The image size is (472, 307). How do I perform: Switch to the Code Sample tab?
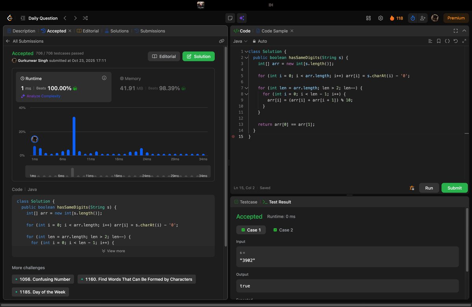[x=272, y=31]
